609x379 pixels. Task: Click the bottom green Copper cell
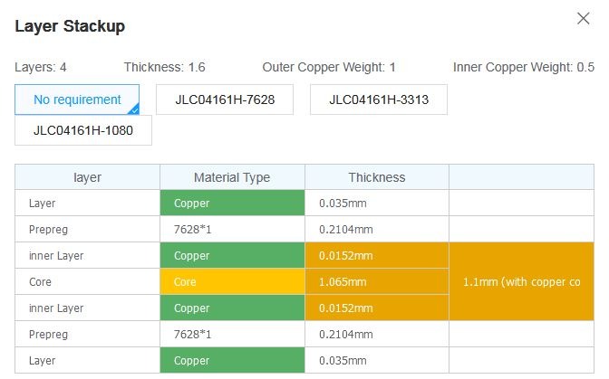pos(232,360)
